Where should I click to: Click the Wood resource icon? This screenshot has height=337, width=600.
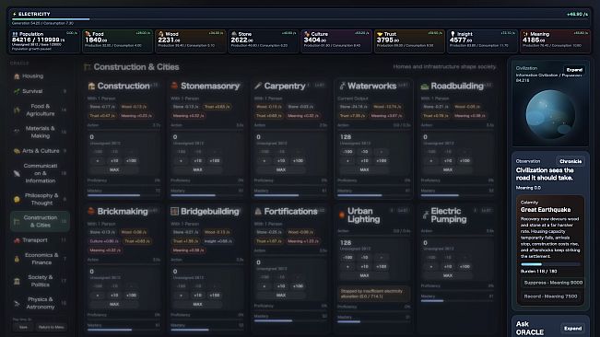160,34
